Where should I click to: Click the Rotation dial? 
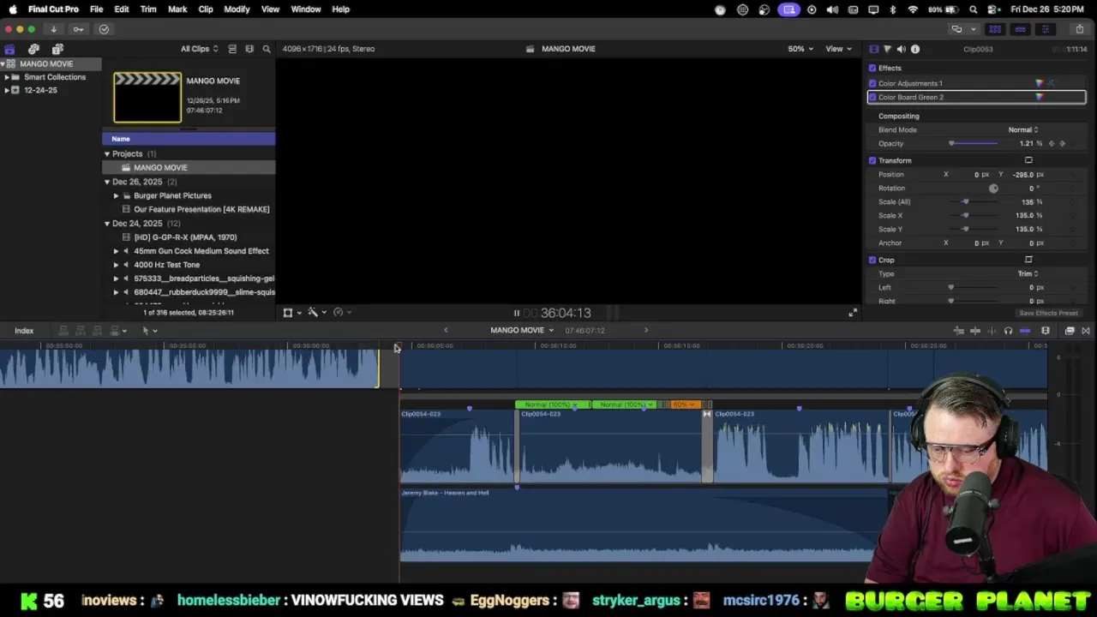point(993,188)
